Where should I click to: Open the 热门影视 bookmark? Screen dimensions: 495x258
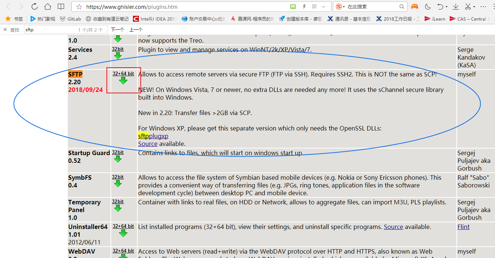(x=43, y=19)
